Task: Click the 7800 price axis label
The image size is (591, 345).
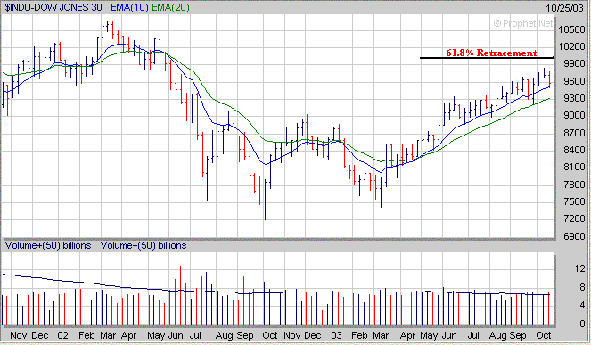Action: pyautogui.click(x=574, y=185)
